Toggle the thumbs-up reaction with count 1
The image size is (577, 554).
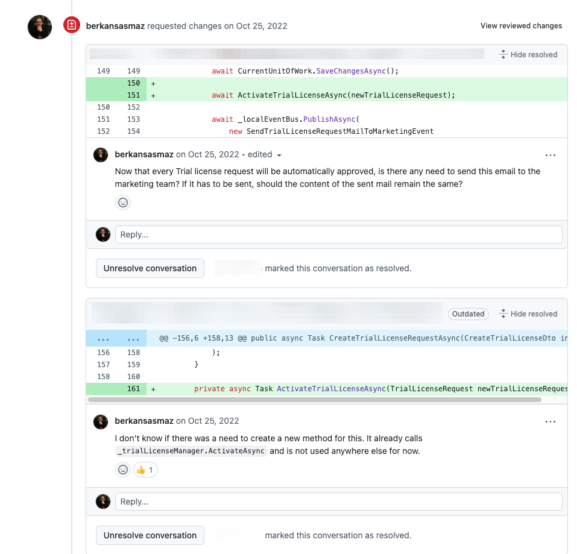pos(145,470)
